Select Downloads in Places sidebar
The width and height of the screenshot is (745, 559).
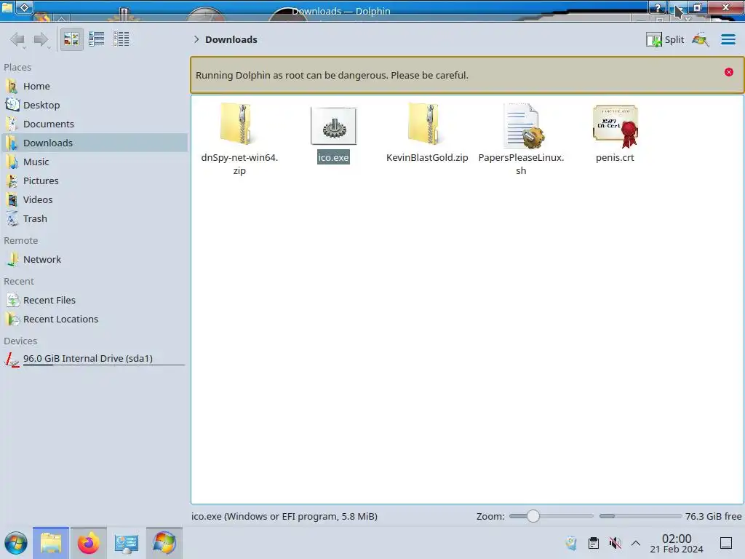[94, 143]
